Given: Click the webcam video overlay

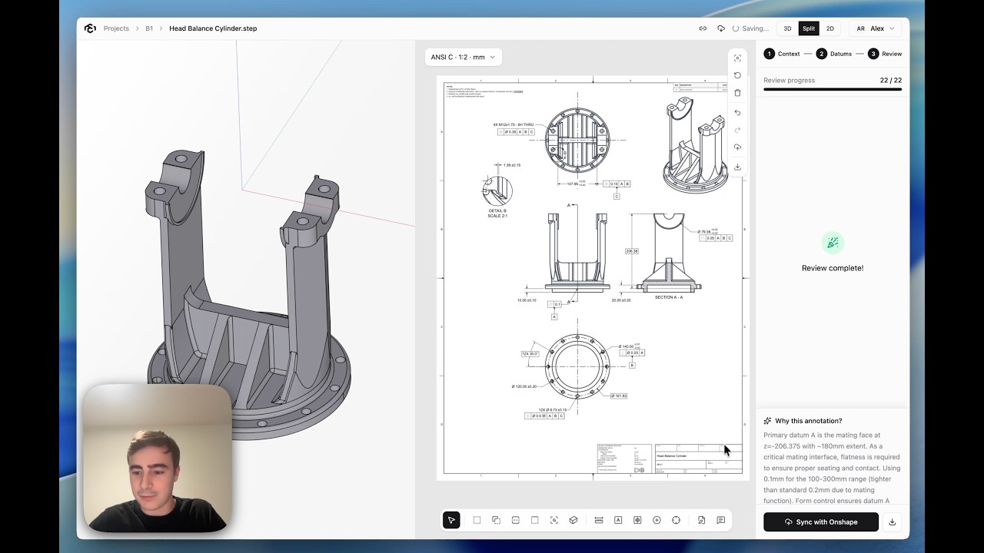Looking at the screenshot, I should pyautogui.click(x=157, y=459).
